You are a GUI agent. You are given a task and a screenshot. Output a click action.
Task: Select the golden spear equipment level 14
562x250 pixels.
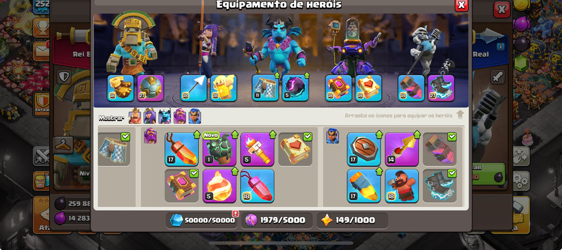pyautogui.click(x=402, y=149)
